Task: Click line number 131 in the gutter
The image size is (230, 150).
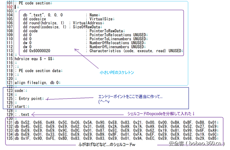Action: tap(9, 123)
